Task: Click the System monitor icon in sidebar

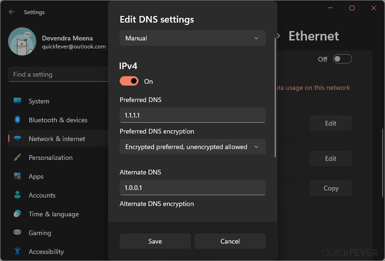Action: (x=17, y=101)
